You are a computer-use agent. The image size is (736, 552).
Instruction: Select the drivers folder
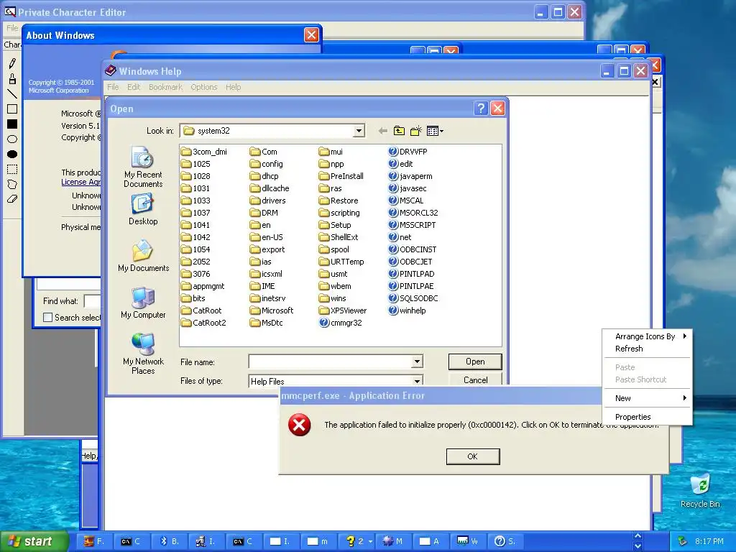[x=267, y=201]
